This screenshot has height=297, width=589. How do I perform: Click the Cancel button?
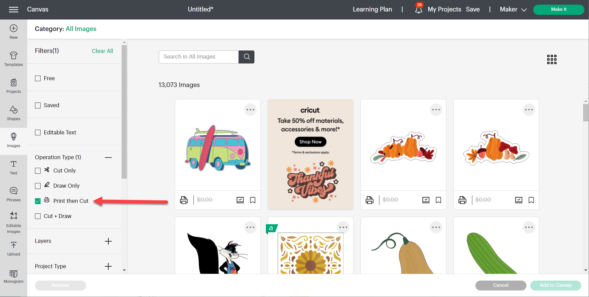click(501, 285)
